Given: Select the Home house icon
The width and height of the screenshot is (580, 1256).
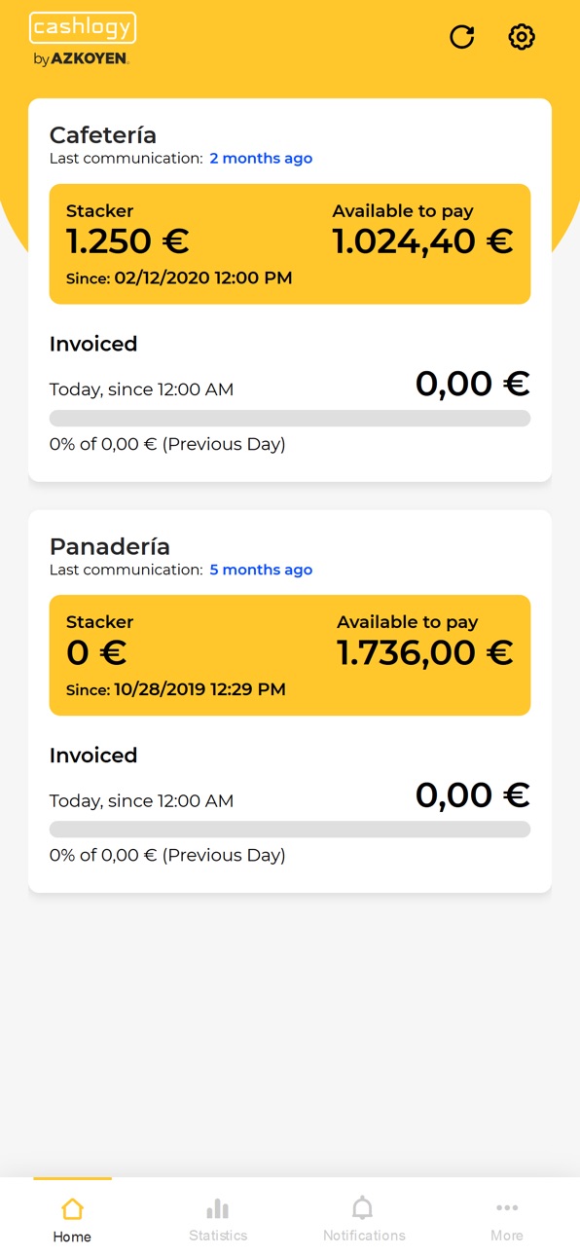Looking at the screenshot, I should 72,1208.
